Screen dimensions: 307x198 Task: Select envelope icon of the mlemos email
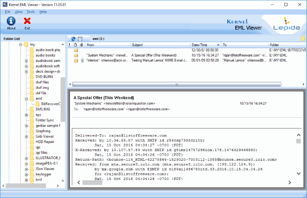pos(76,60)
